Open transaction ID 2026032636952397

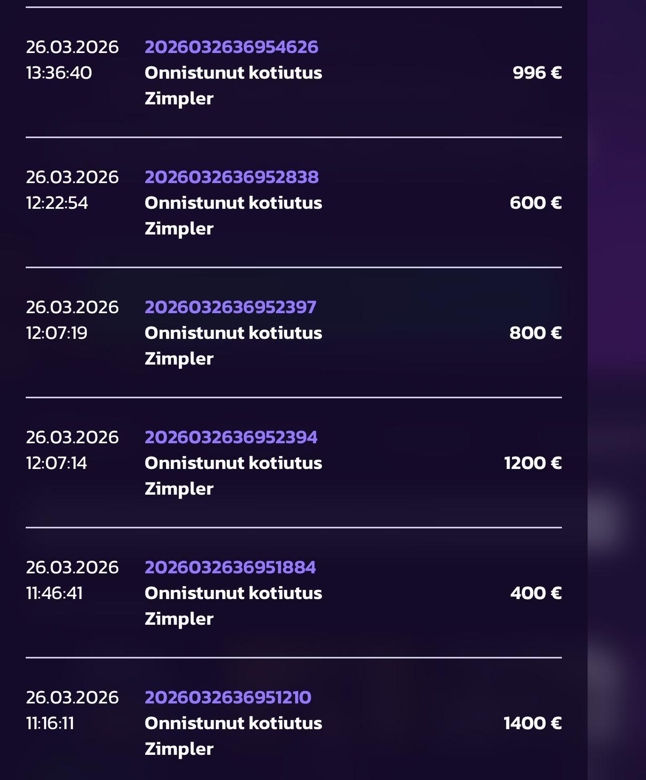[x=230, y=307]
